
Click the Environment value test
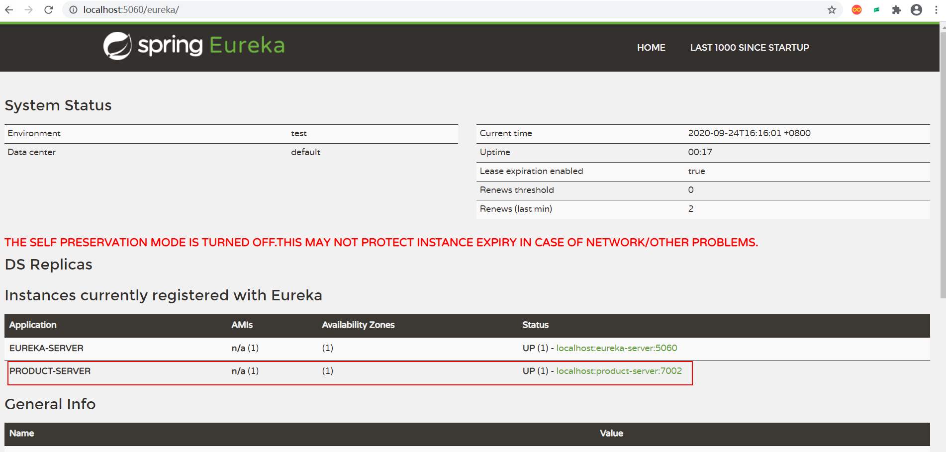click(x=299, y=133)
